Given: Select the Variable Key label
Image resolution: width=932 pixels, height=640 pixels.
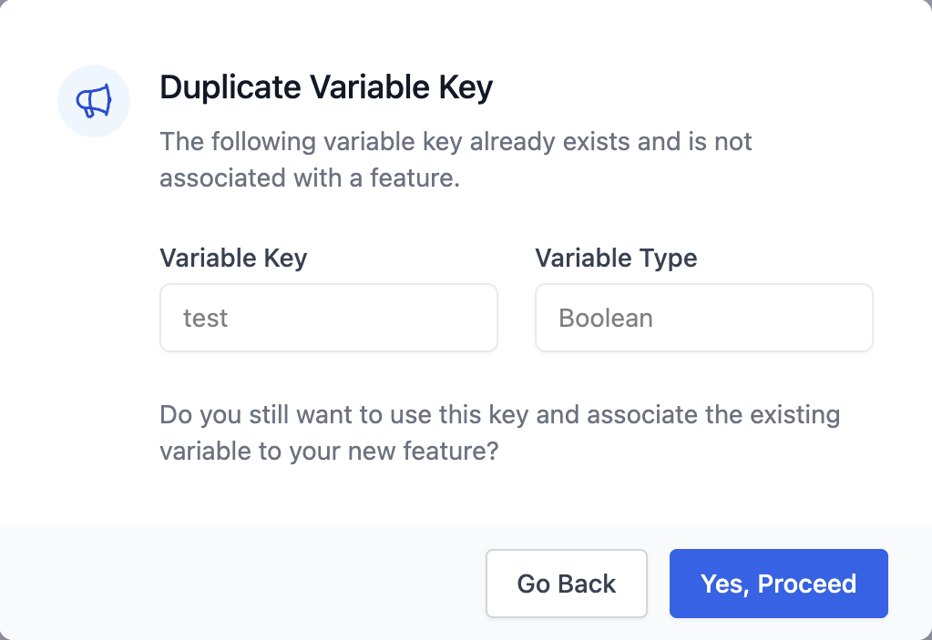Looking at the screenshot, I should pyautogui.click(x=232, y=258).
